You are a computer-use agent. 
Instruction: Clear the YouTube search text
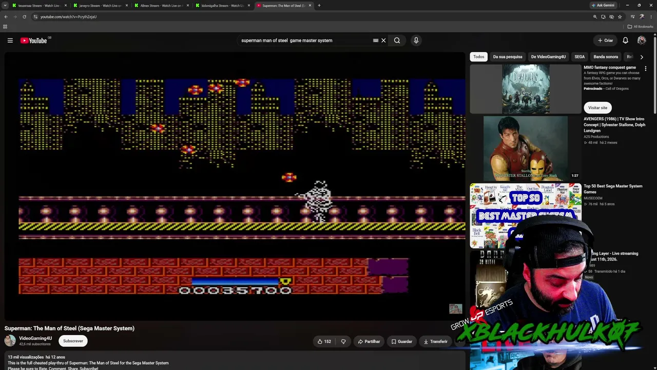[x=383, y=41]
